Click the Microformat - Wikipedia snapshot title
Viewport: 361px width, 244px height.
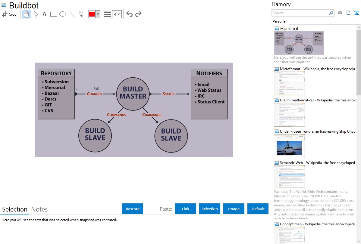tap(317, 69)
